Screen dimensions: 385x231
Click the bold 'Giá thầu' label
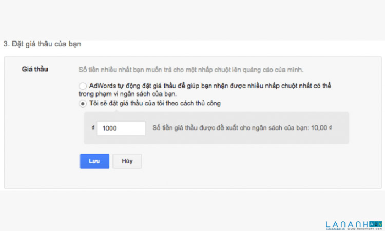35,69
